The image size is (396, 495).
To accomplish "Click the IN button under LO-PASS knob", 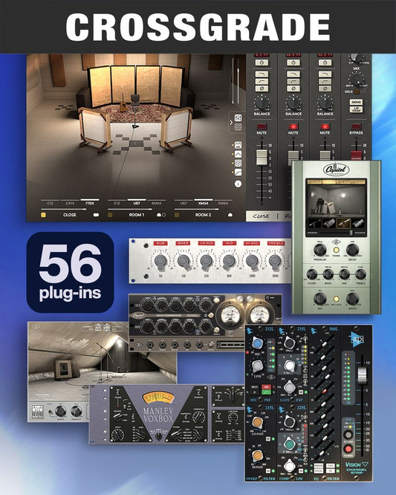I will [268, 439].
